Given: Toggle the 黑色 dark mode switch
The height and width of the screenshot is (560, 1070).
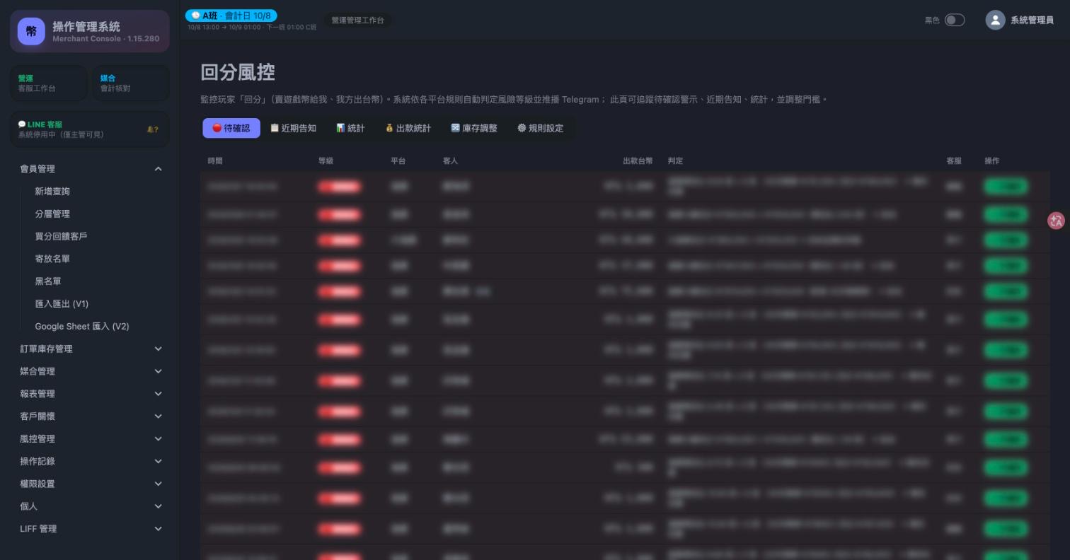Looking at the screenshot, I should pyautogui.click(x=955, y=20).
